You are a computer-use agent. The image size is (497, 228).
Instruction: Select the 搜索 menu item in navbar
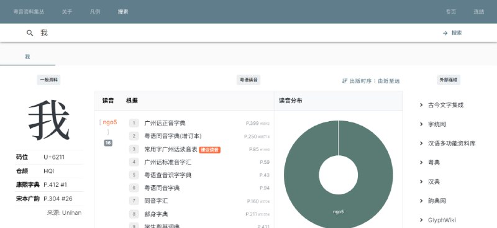tap(123, 12)
